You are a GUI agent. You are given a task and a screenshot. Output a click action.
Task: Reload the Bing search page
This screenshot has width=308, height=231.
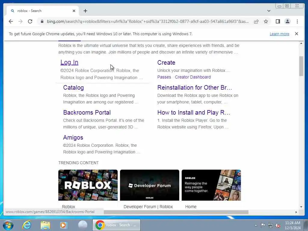(30, 21)
